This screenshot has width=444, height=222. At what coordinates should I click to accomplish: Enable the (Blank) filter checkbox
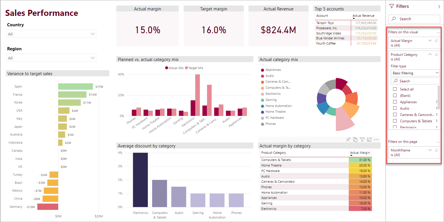tap(395, 95)
